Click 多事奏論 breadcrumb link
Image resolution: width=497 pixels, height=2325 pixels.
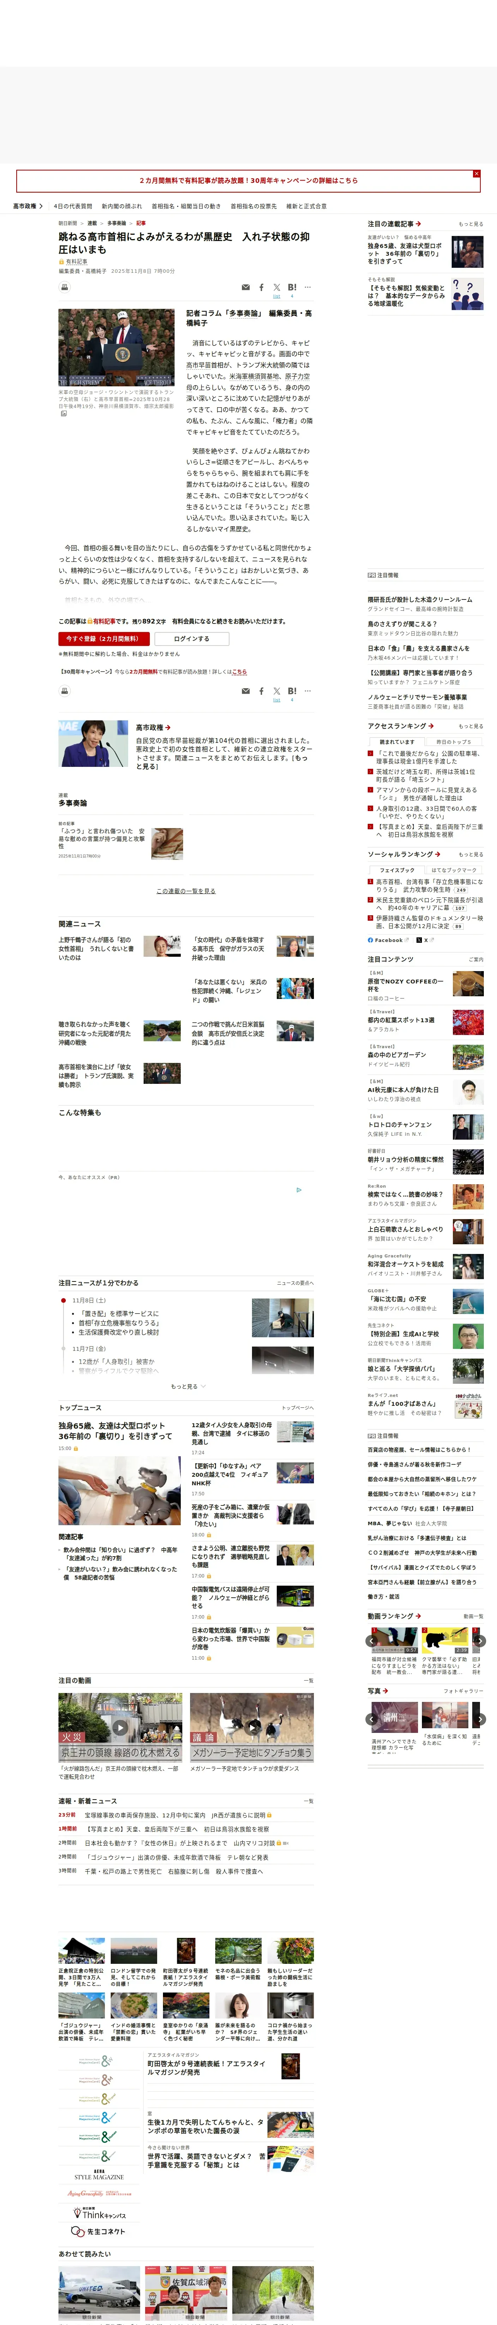(x=117, y=223)
